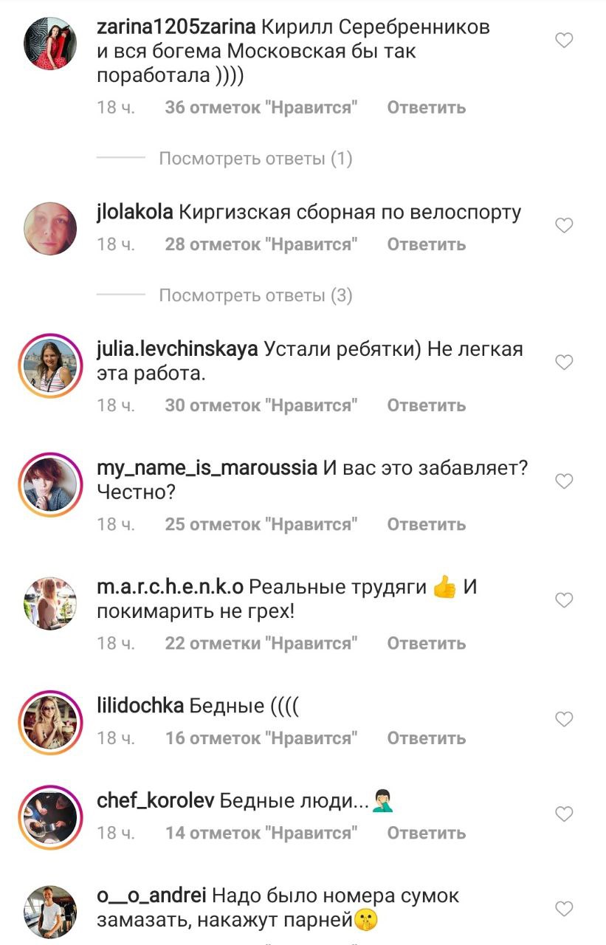Viewport: 606px width, 945px height.
Task: Expand "Посмотреть ответы (3)" replies
Action: 256,296
